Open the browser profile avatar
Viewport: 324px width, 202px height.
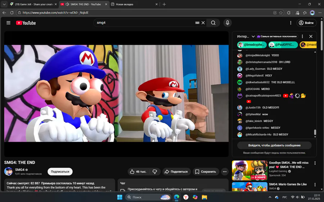[x=312, y=13]
